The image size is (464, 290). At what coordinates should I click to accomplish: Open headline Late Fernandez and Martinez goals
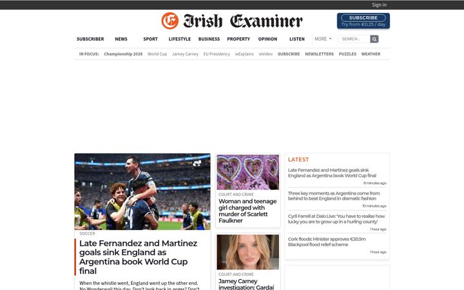pyautogui.click(x=138, y=257)
